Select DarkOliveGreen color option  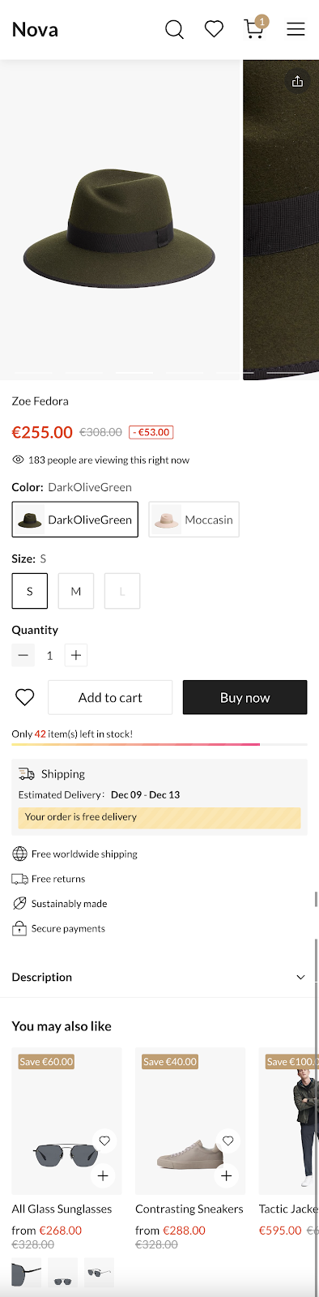click(x=74, y=520)
